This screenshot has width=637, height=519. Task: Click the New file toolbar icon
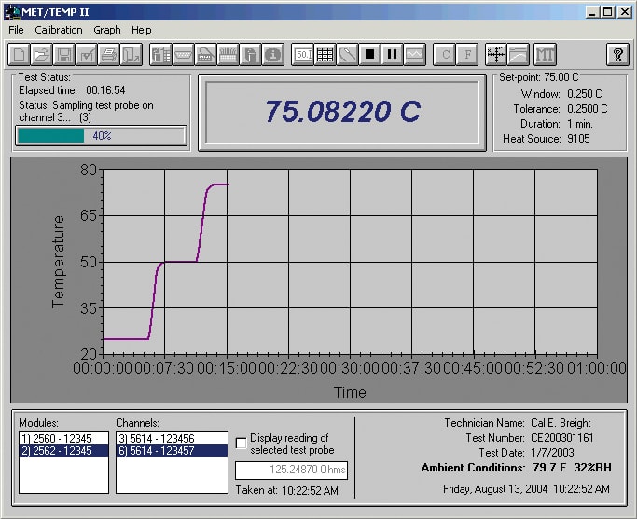pos(19,54)
